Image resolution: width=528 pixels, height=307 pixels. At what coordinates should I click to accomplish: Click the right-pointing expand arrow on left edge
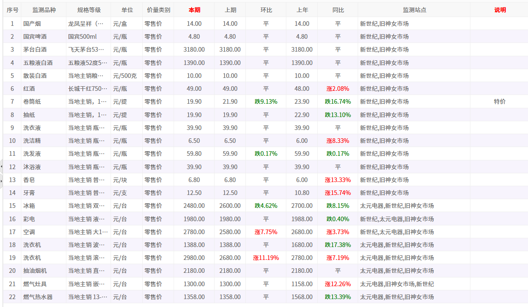pos(1,180)
